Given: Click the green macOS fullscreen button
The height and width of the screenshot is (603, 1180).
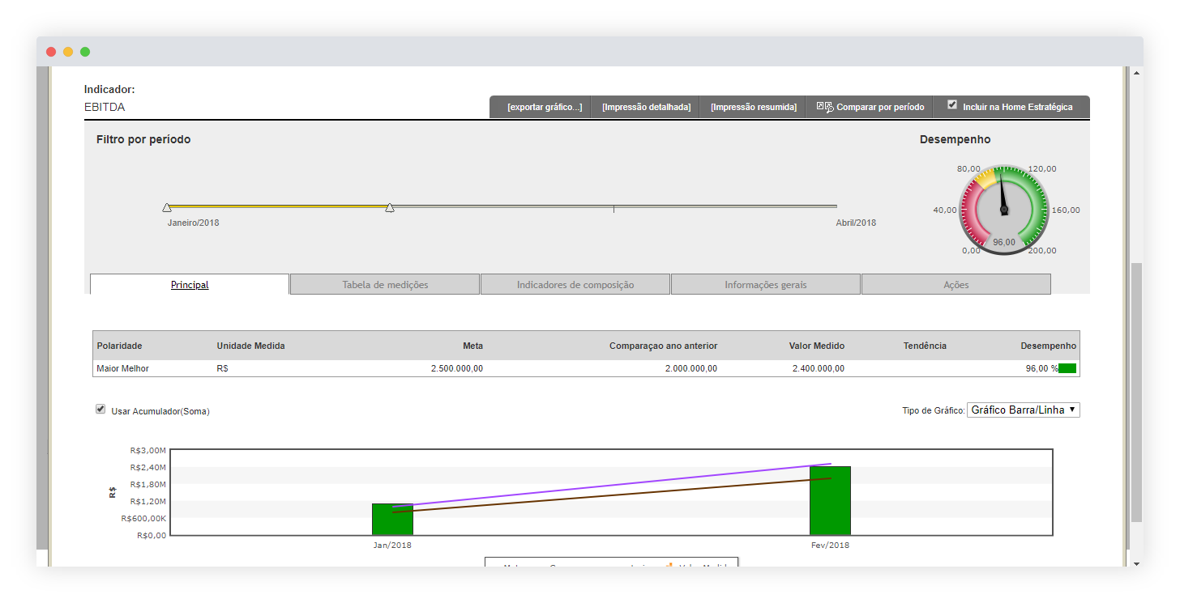Looking at the screenshot, I should [85, 52].
